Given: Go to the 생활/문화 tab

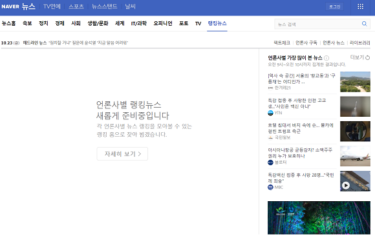Looking at the screenshot, I should pos(98,23).
